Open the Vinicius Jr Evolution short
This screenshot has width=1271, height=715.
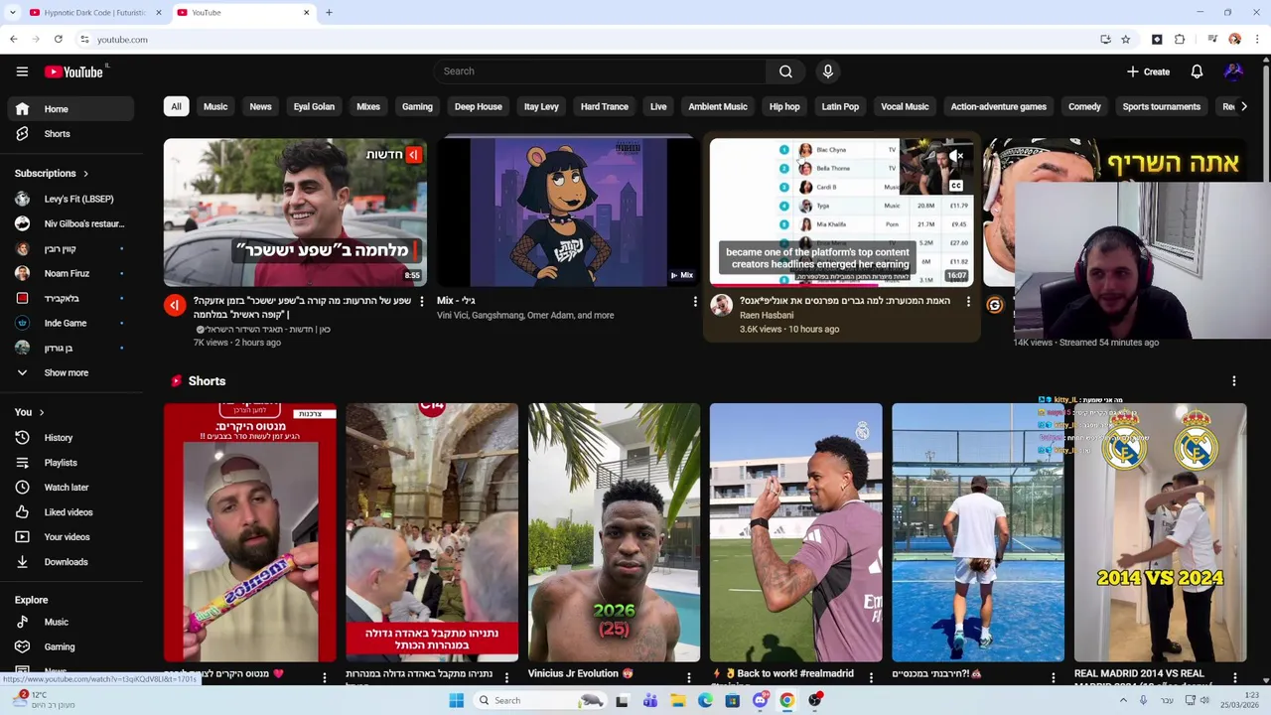(614, 532)
